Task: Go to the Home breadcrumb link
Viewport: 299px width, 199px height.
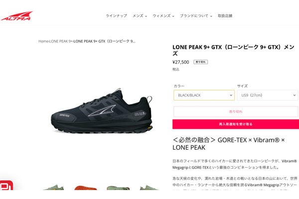Action: click(43, 41)
